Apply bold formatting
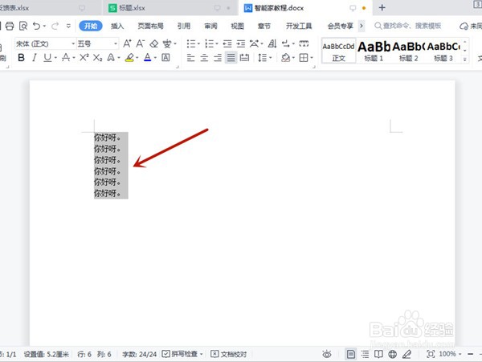The width and height of the screenshot is (482, 362). pos(21,58)
